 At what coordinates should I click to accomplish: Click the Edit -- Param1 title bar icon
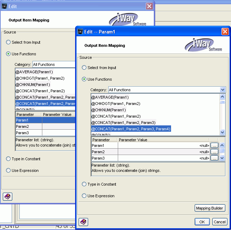[x=80, y=32]
